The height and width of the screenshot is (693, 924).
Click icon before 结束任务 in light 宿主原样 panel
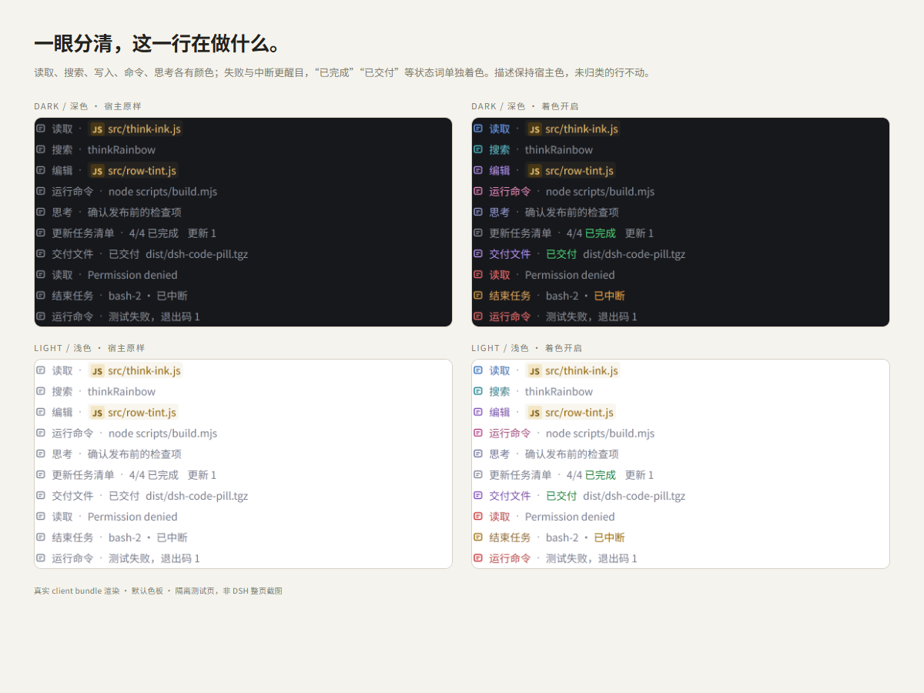[x=41, y=537]
